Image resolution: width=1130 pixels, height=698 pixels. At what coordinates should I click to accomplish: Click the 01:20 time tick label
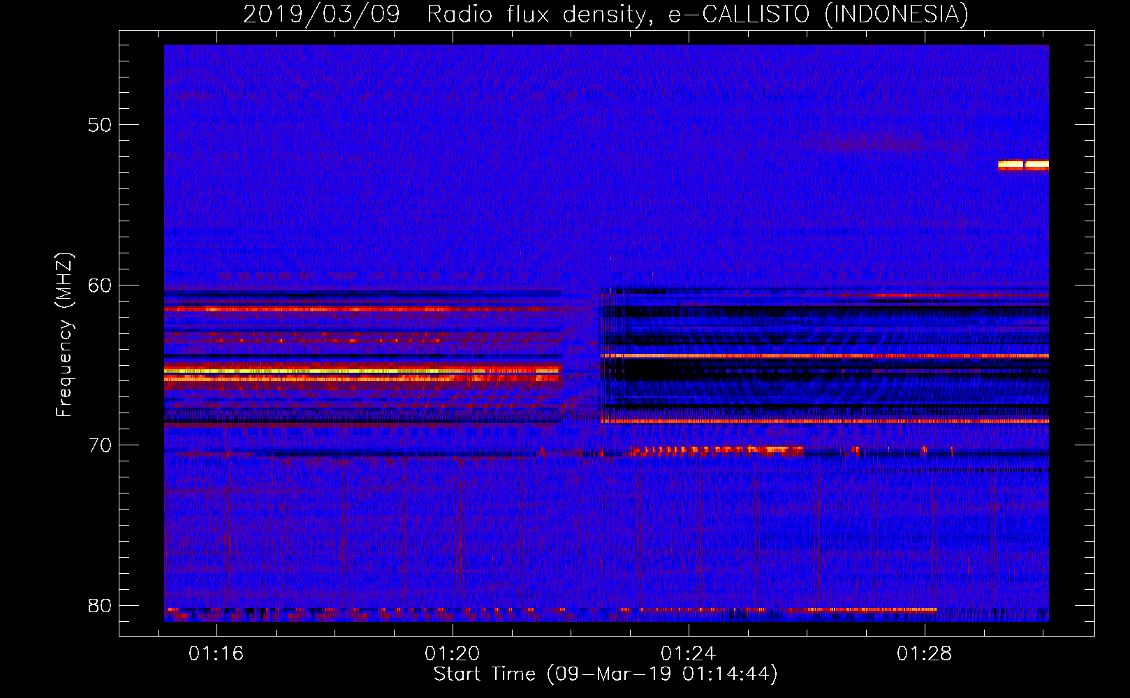pyautogui.click(x=452, y=653)
